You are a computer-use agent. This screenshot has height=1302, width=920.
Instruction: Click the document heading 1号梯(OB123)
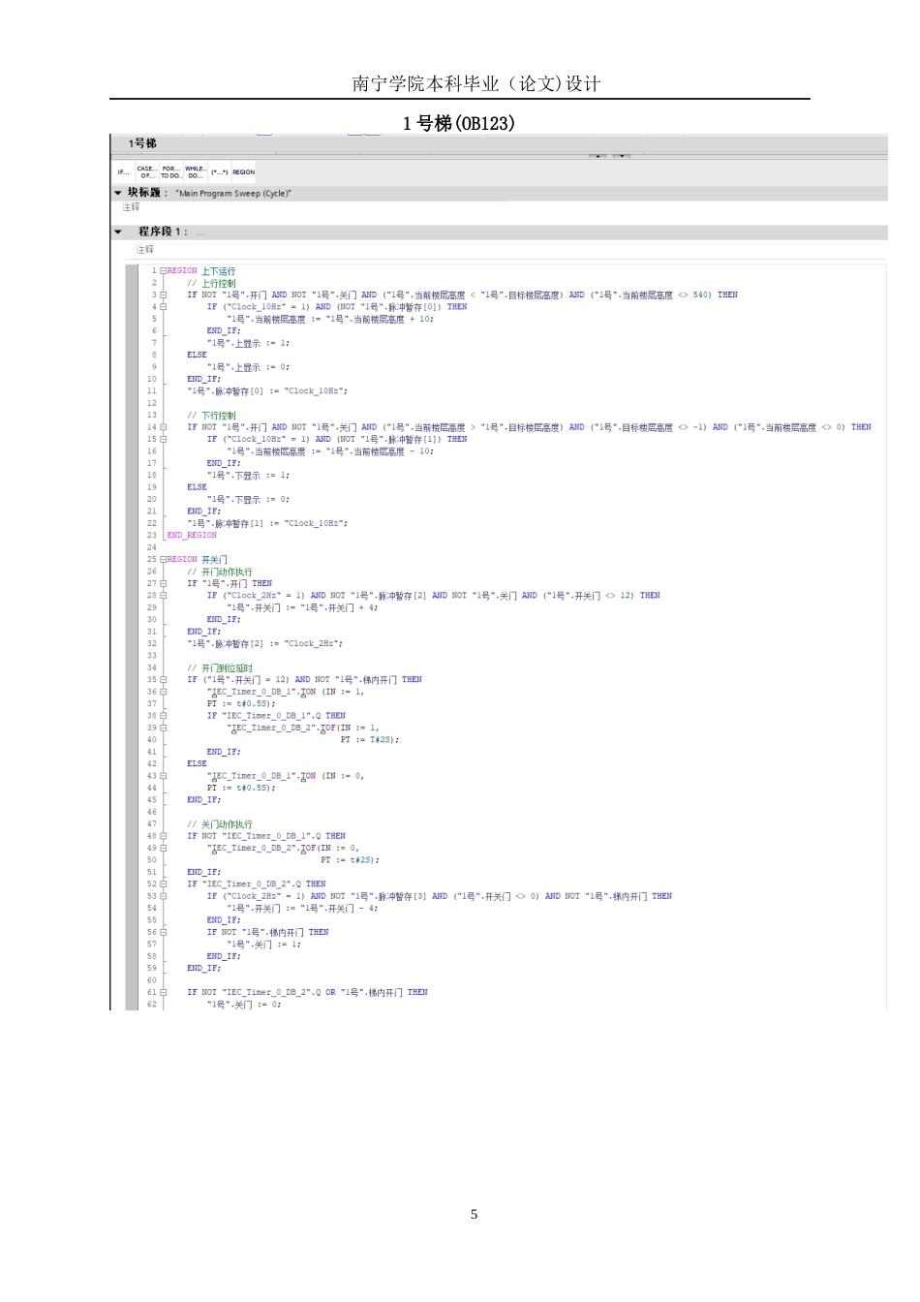[x=459, y=123]
